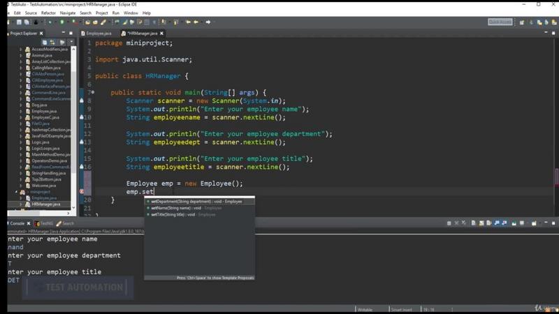Viewport: 559px width, 314px height.
Task: Expand CallingMain.java tree node
Action: (x=21, y=68)
